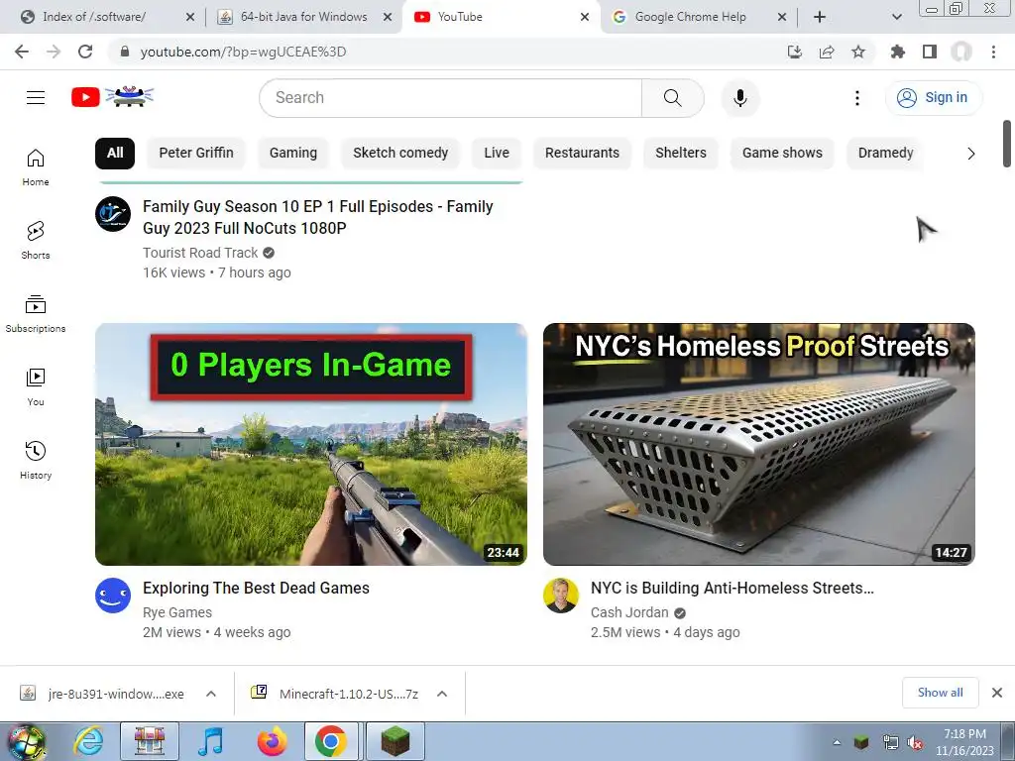Open the YouTube hamburger guide menu
The height and width of the screenshot is (761, 1015).
click(36, 98)
